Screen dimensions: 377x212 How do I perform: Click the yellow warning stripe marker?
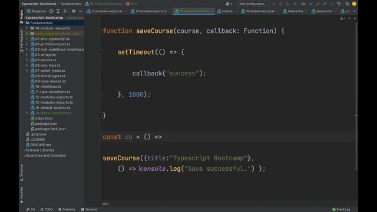coord(356,115)
